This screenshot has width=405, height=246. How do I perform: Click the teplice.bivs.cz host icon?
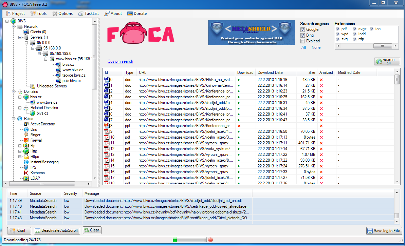point(58,75)
